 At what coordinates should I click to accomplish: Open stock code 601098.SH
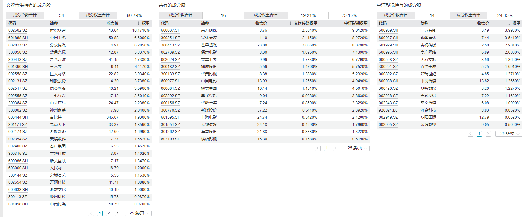click(18, 204)
